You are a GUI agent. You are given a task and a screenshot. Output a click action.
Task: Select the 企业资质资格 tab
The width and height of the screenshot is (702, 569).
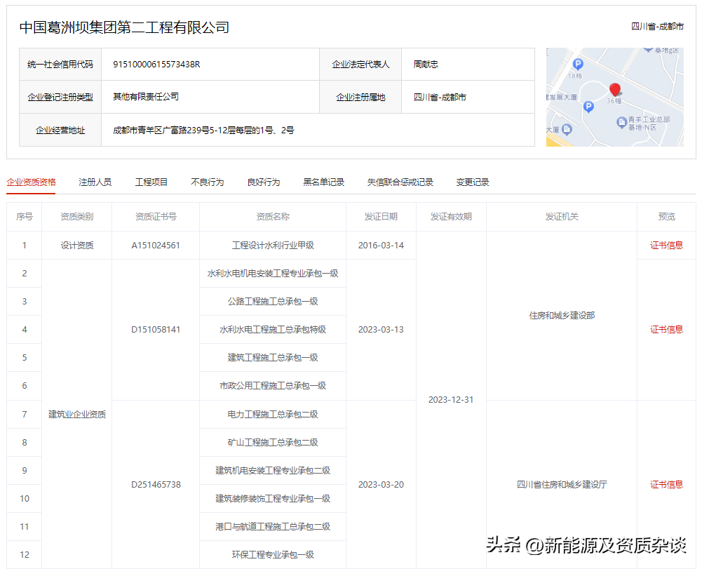[31, 182]
